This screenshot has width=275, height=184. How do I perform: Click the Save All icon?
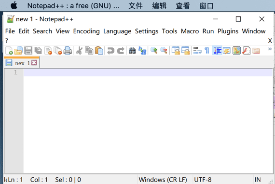click(38, 51)
